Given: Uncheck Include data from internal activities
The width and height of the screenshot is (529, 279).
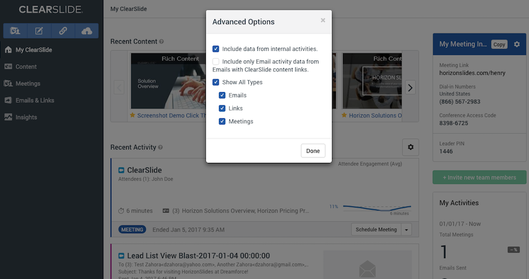Looking at the screenshot, I should (215, 49).
